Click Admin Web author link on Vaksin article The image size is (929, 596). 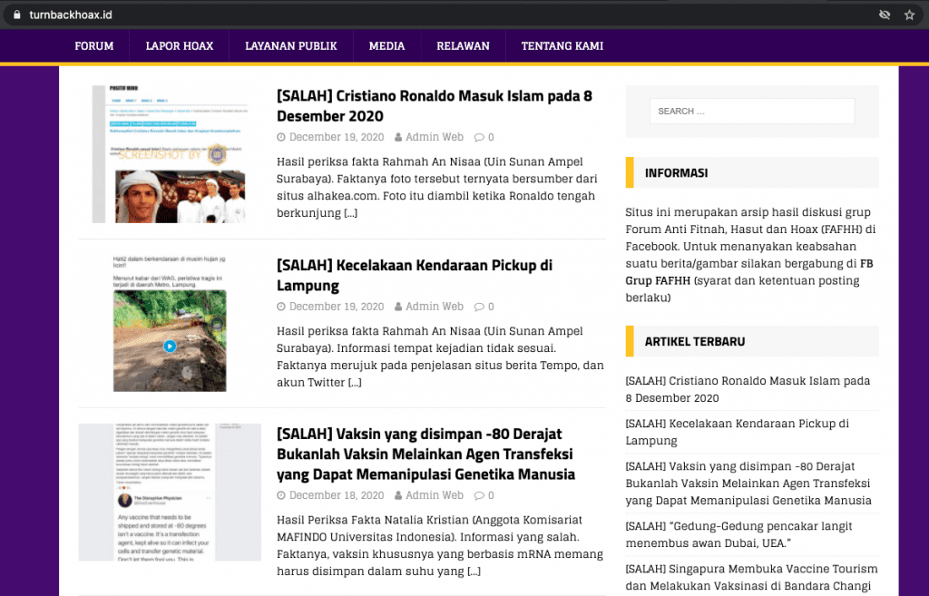point(435,495)
